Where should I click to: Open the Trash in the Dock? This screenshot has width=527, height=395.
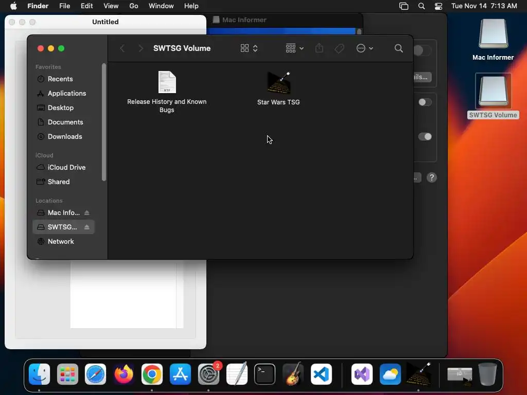[487, 374]
